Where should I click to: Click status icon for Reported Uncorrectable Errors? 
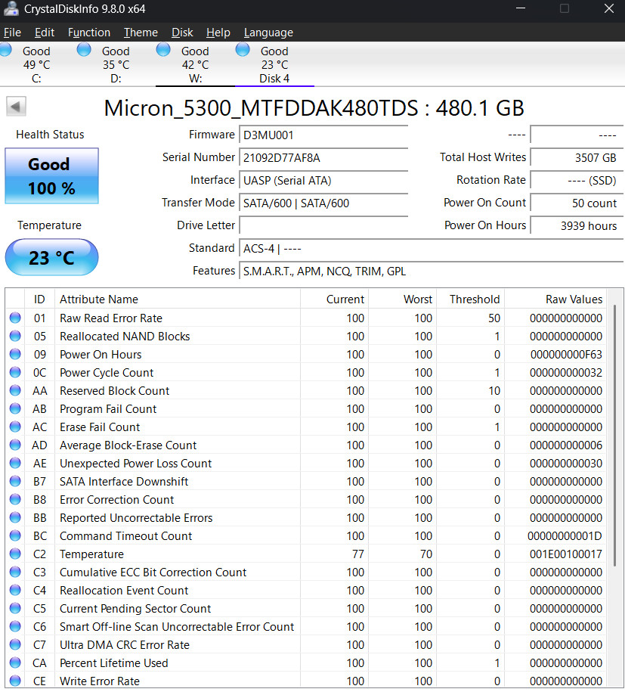tap(15, 517)
